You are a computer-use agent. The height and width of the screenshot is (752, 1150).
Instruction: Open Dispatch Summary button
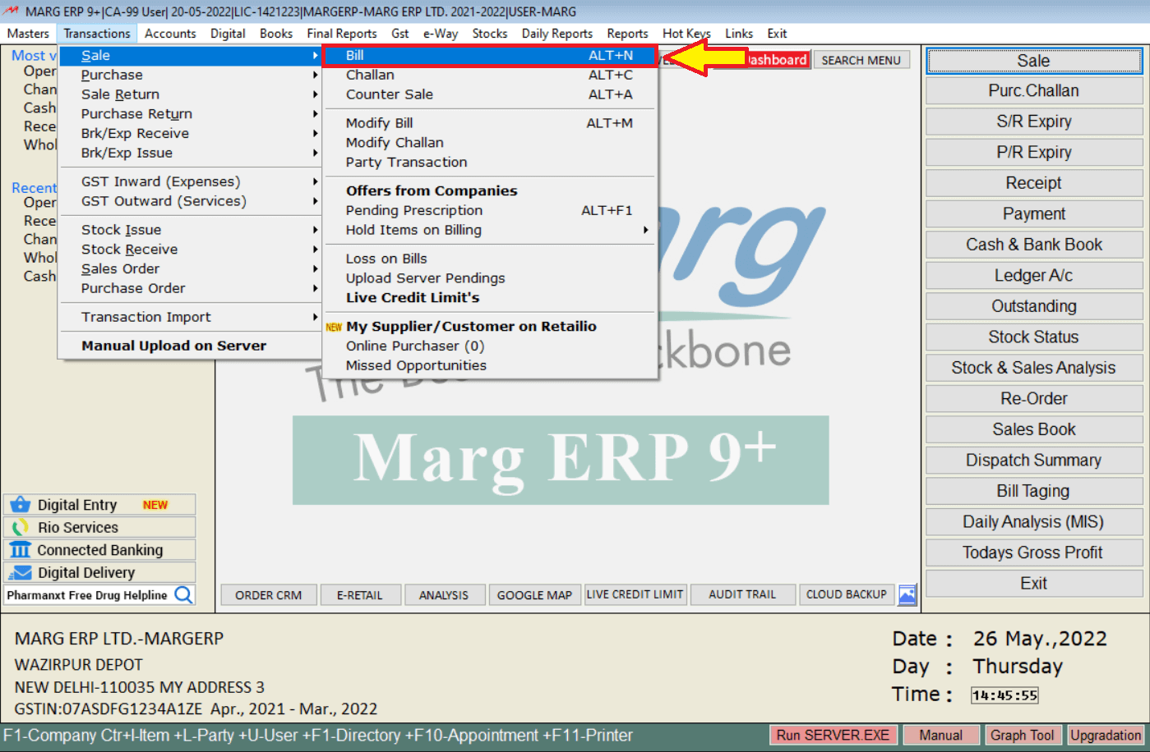[x=1034, y=461]
